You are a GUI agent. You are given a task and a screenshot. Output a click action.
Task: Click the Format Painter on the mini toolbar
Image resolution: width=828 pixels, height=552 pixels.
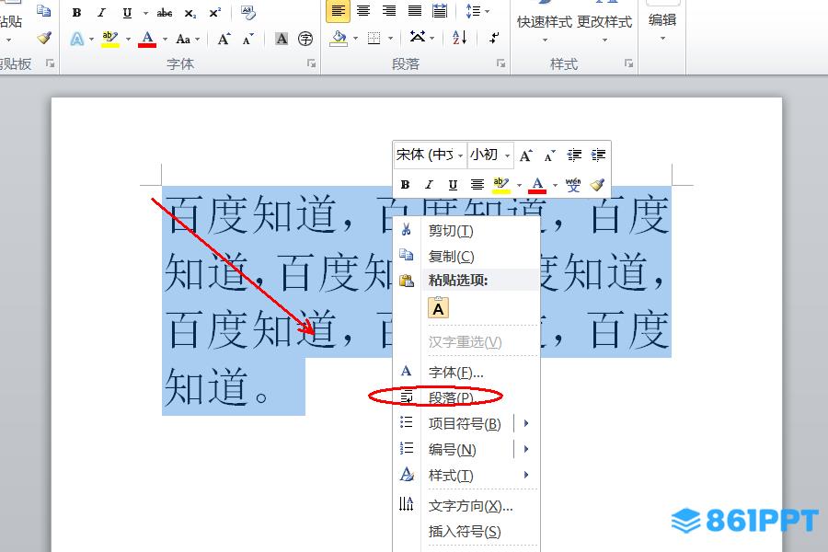tap(597, 184)
